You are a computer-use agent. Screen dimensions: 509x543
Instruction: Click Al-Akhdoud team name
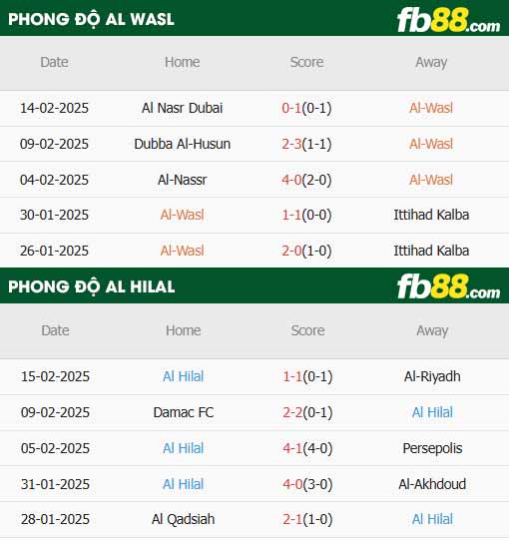432,484
